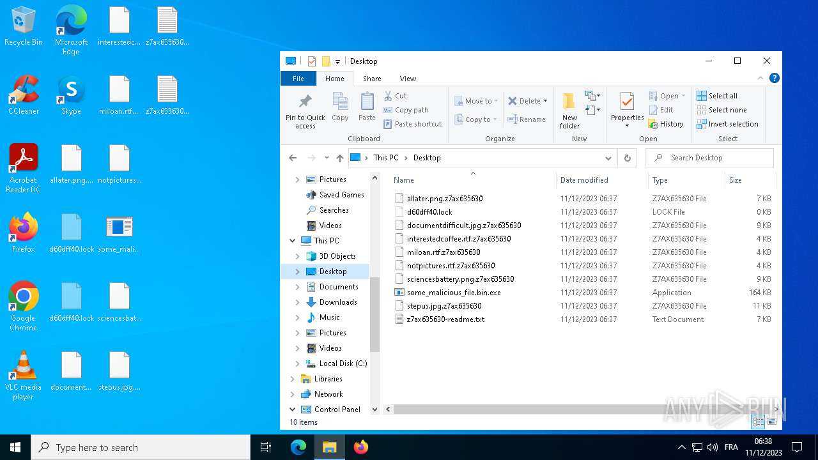Select Google Chrome desktop icon
Screen dimensions: 818x460
[x=24, y=306]
